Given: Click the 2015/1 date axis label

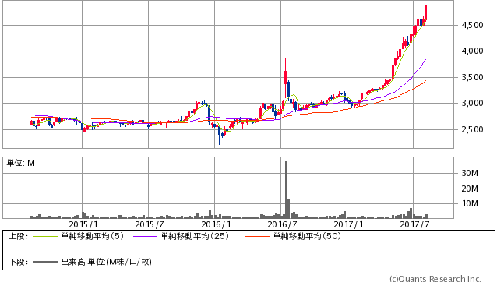Looking at the screenshot, I should pos(83,224).
